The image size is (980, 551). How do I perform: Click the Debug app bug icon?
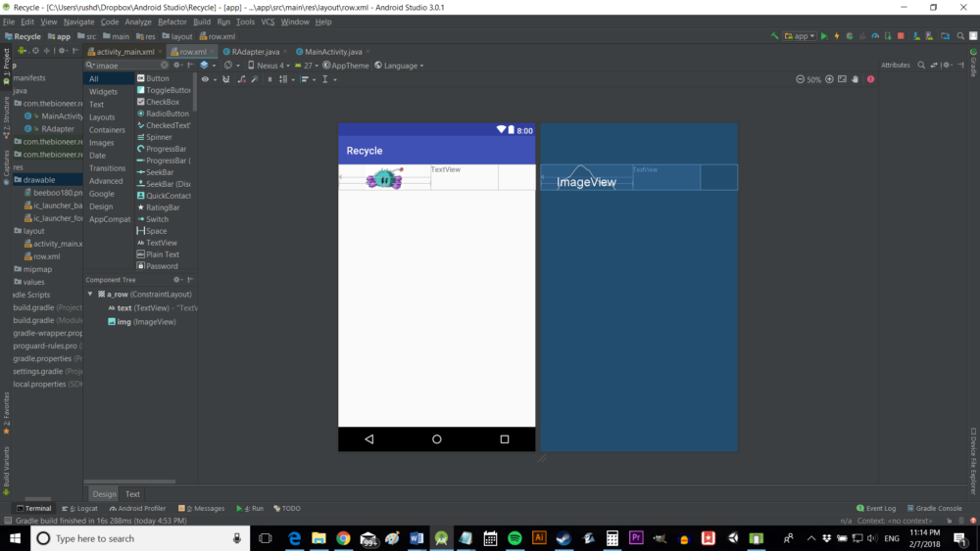(849, 36)
